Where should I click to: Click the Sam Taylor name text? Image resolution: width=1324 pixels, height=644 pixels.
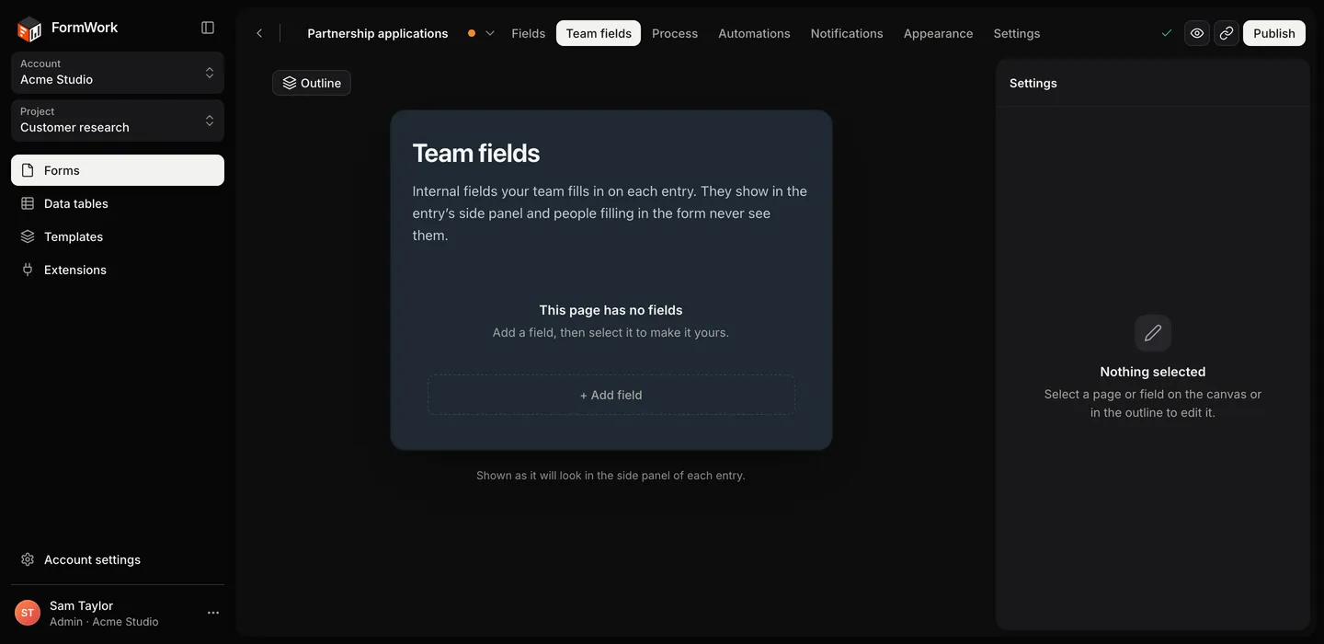pos(82,605)
